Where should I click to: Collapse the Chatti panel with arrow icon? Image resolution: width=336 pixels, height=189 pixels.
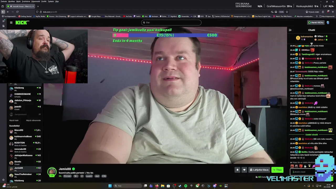[290, 30]
